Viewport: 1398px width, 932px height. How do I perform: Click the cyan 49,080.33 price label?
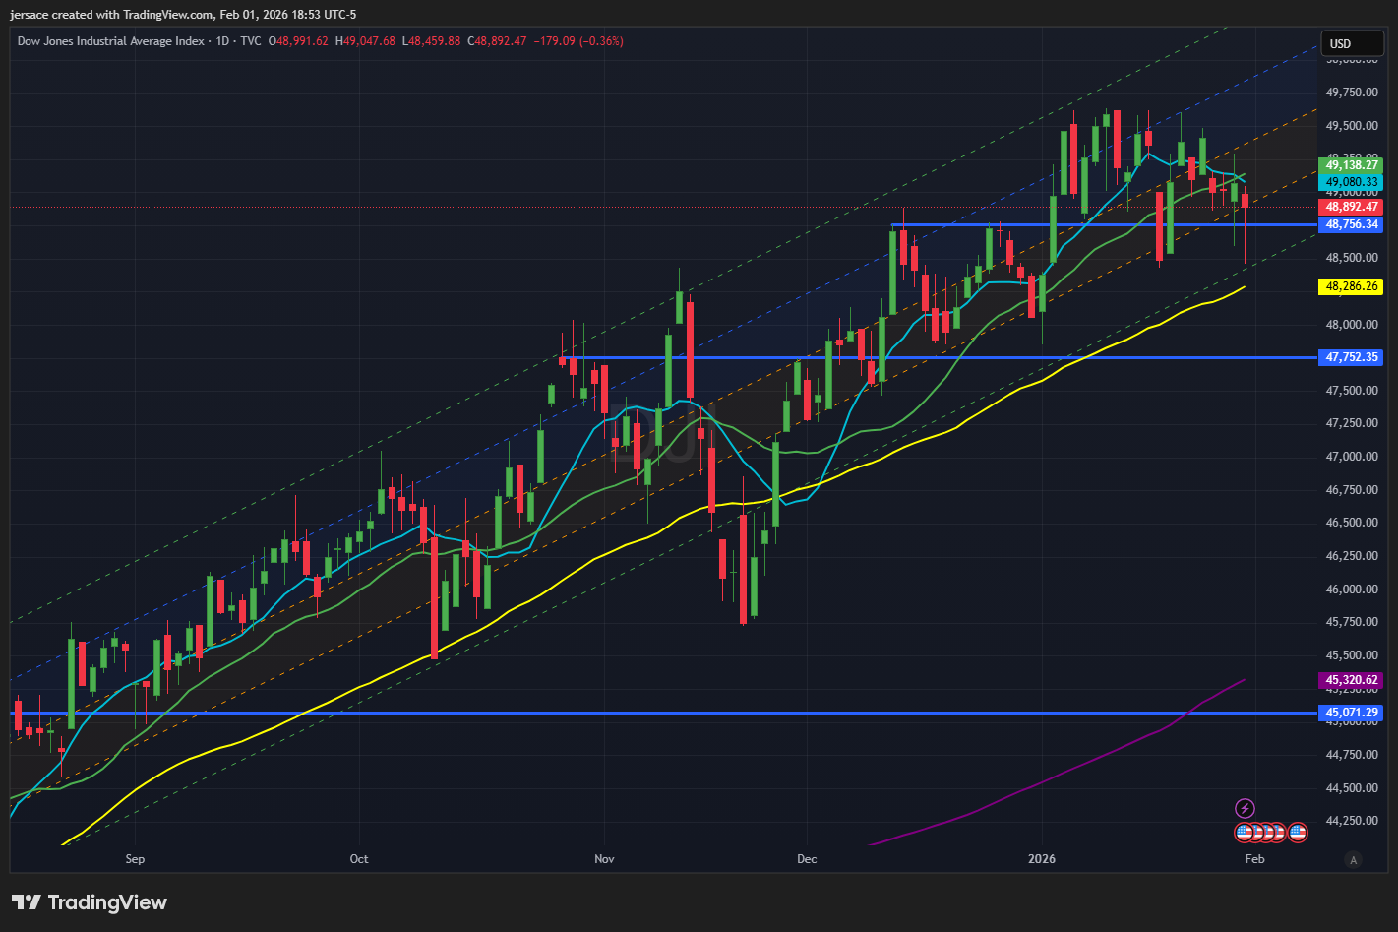pos(1351,182)
